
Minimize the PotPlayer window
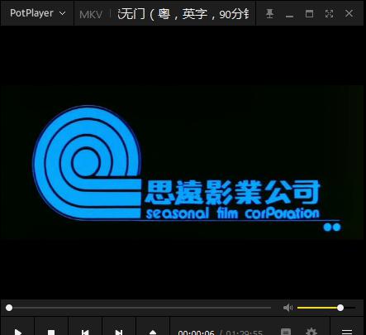point(289,16)
